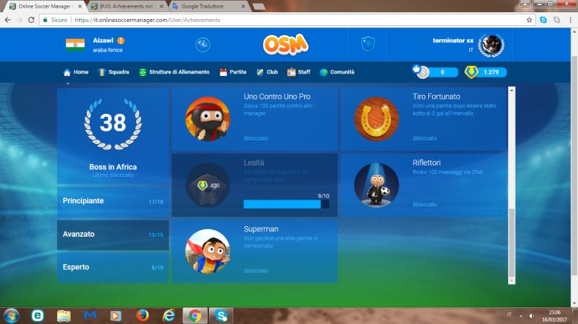Click the achievements list scrollbar
Viewport: 578px width, 324px height.
[x=512, y=243]
